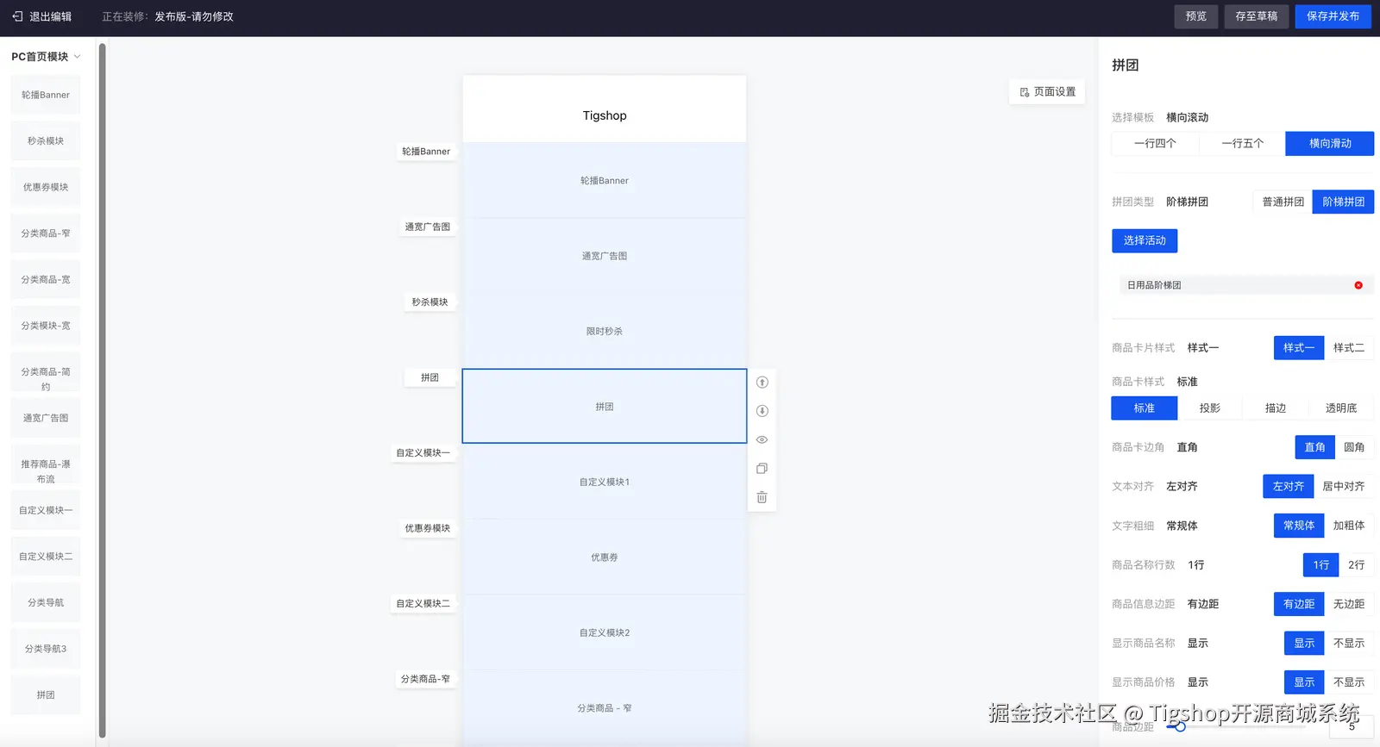The width and height of the screenshot is (1380, 747).
Task: Move 拼团 module down with arrow icon
Action: (762, 411)
